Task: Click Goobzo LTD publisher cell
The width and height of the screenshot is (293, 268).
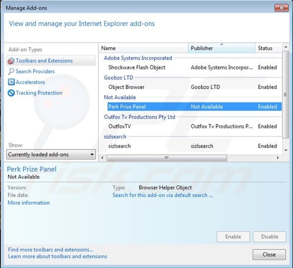Action: [x=206, y=87]
